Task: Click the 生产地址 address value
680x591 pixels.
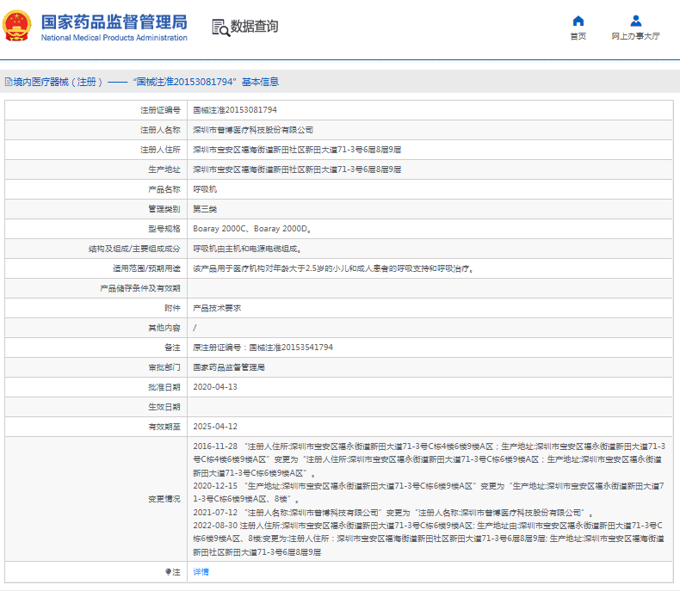Action: tap(297, 169)
